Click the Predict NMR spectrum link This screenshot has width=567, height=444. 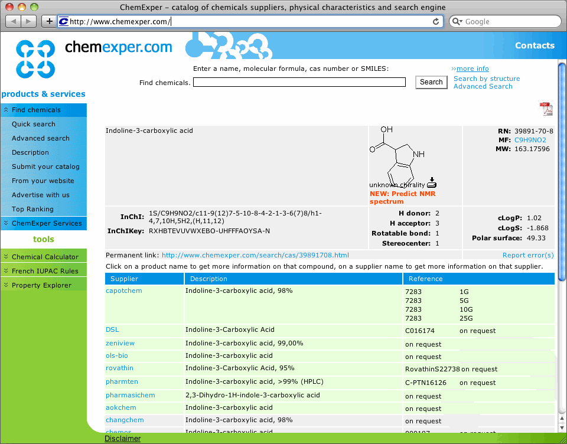click(x=402, y=197)
